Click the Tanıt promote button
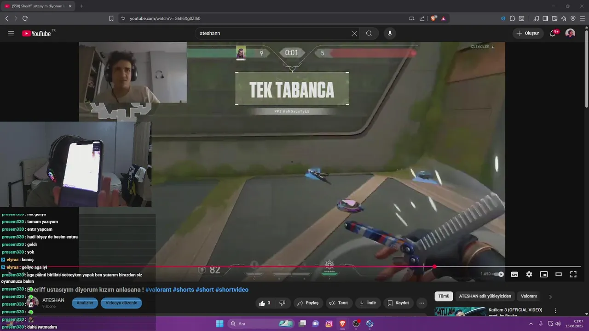The width and height of the screenshot is (589, 331). (339, 303)
